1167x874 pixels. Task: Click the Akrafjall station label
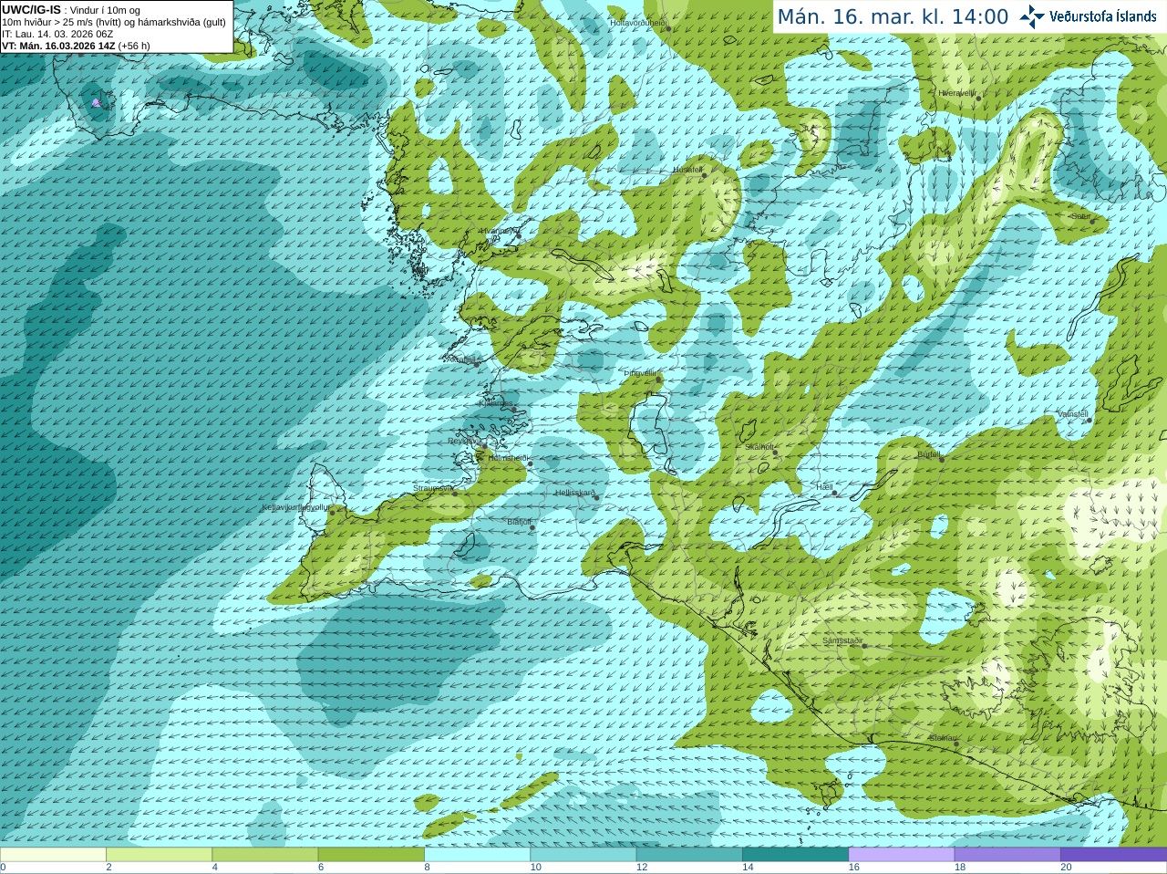point(460,359)
